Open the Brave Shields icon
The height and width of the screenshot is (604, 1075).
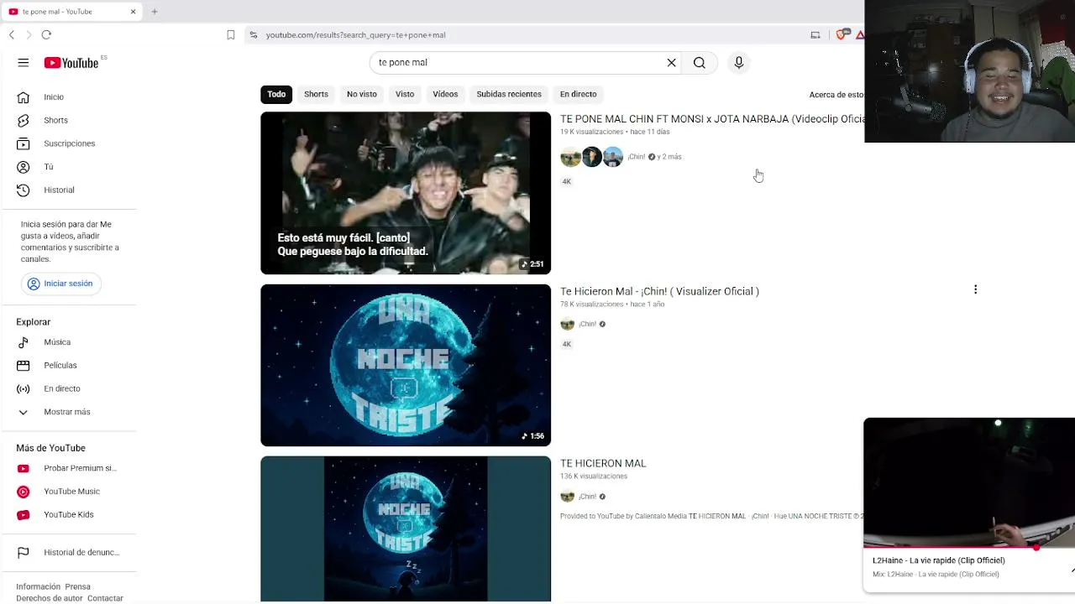click(x=842, y=34)
